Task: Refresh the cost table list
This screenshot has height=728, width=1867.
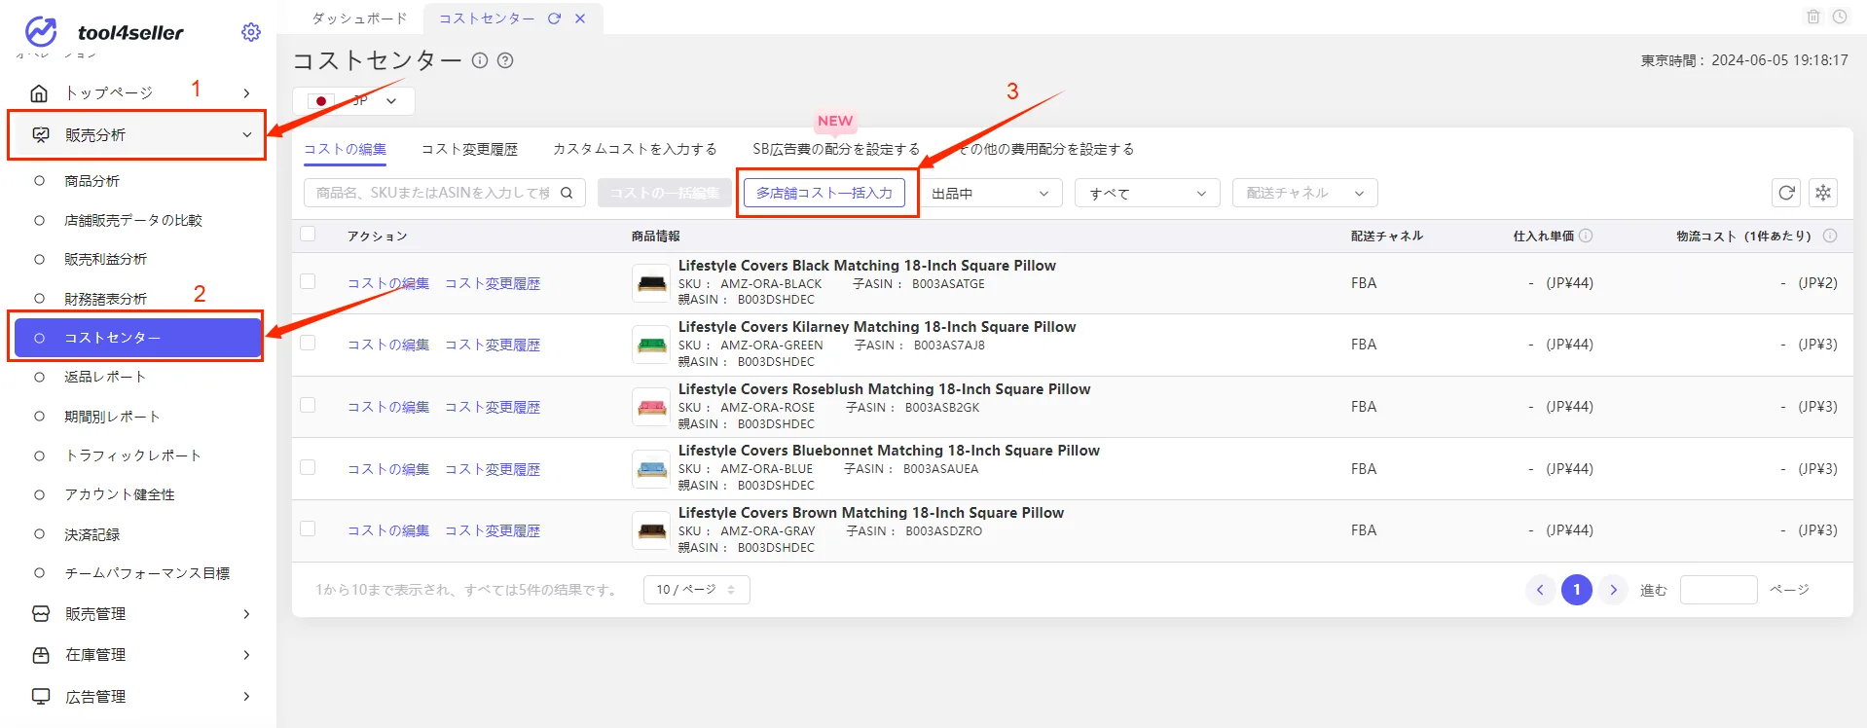Action: [1786, 193]
